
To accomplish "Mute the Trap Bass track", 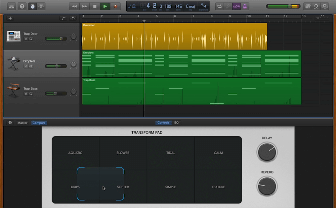I will [x=26, y=94].
